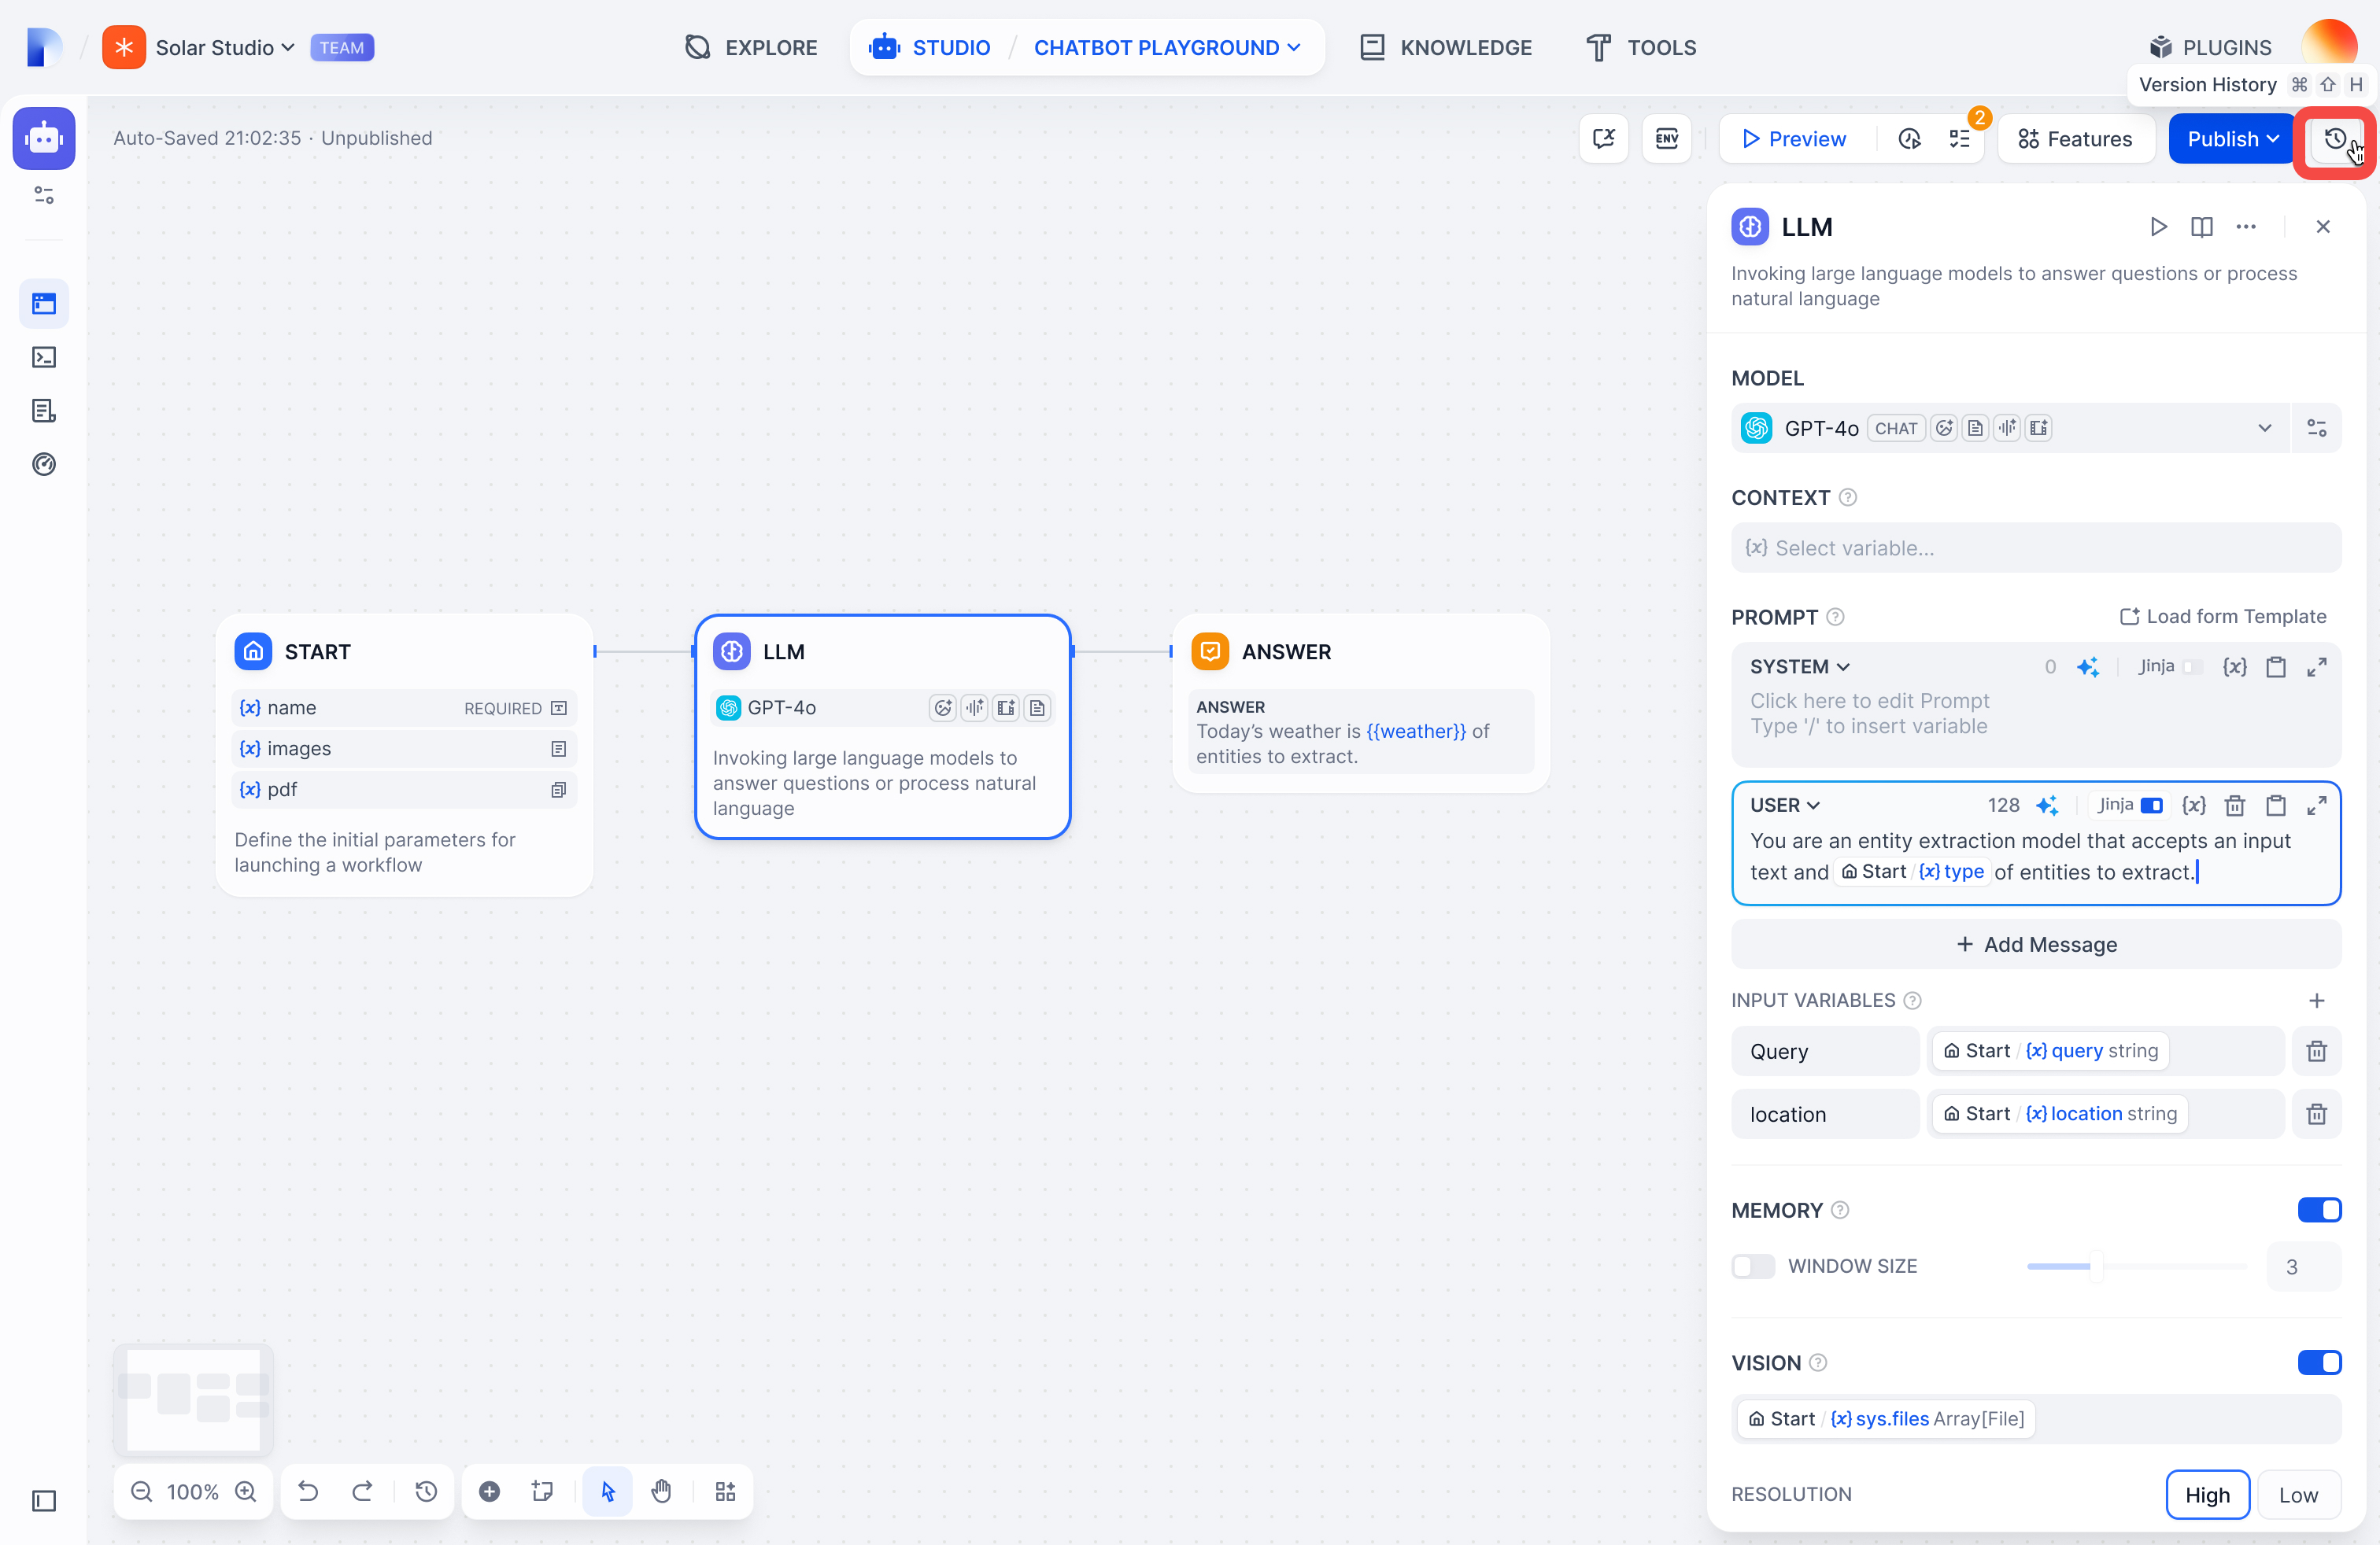The height and width of the screenshot is (1545, 2380).
Task: Open the Version History clock icon
Action: click(2334, 139)
